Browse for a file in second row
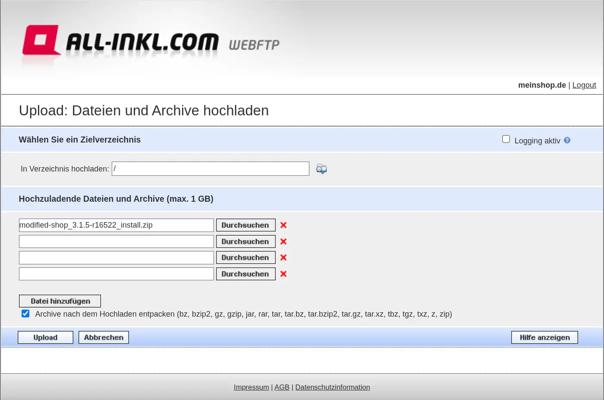This screenshot has width=604, height=400. (x=245, y=241)
